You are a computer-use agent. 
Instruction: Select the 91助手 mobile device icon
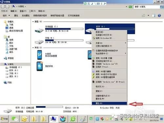[x=39, y=55]
